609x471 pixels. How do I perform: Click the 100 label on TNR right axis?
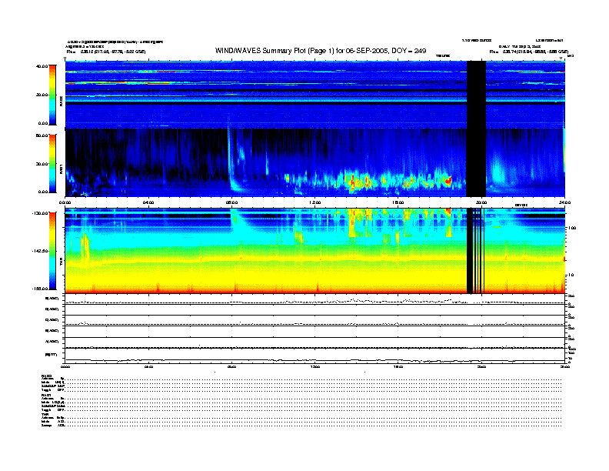(x=571, y=228)
